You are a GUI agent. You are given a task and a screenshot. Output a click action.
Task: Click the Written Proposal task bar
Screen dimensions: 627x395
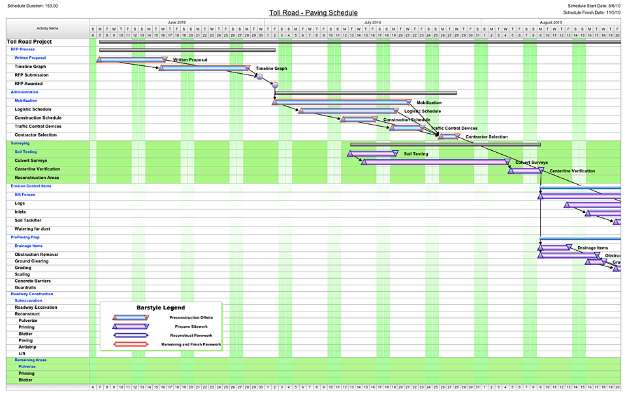pos(131,59)
